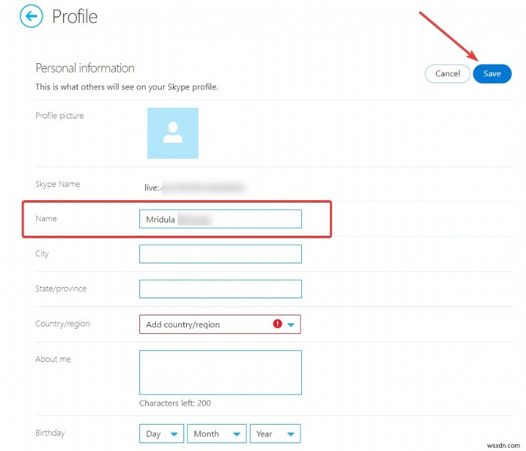Click the red error icon on Country/region
Screen dimensions: 526x451
coord(277,324)
